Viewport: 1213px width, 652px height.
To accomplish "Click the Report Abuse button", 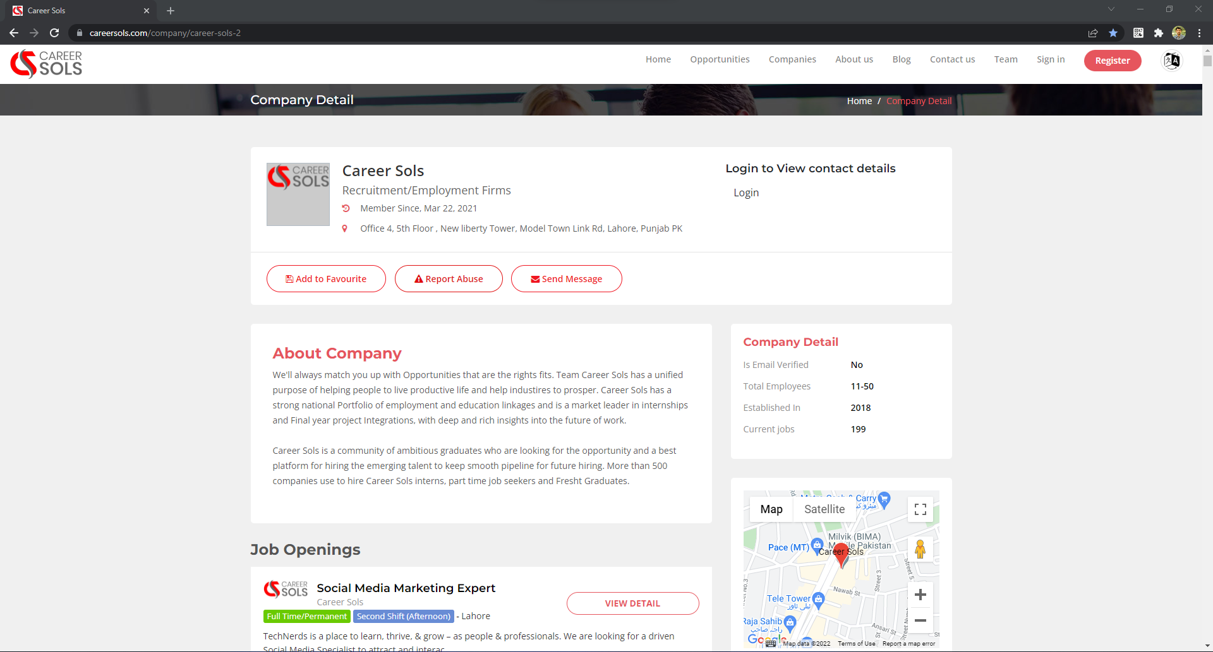I will pyautogui.click(x=449, y=279).
